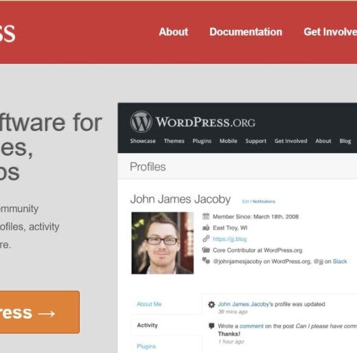Open Get Involved in WordPress.org navigation

(291, 141)
